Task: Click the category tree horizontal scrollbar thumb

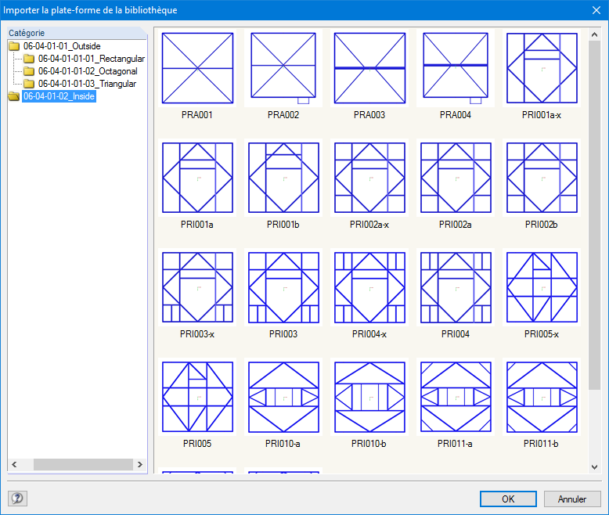Action: coord(83,464)
